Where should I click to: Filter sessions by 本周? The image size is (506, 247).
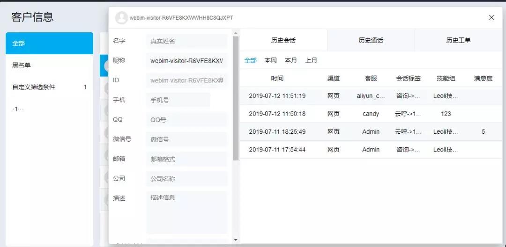(x=270, y=60)
